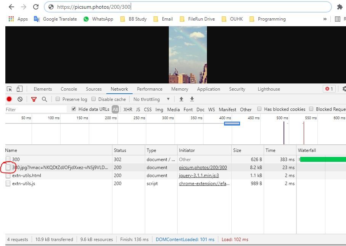
Task: Open OUHK bookmark folder
Action: point(232,19)
